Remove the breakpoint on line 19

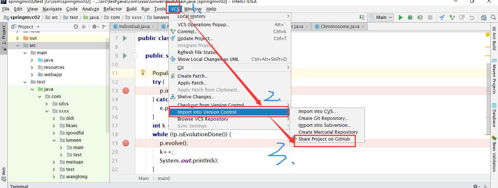[x=126, y=143]
